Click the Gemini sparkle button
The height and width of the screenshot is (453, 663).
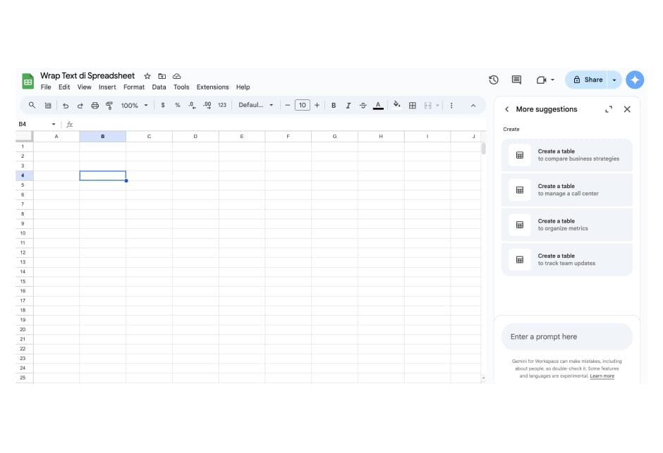635,80
